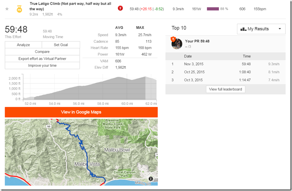Click the bar chart icon in My Results
292x191 pixels.
(x=244, y=29)
